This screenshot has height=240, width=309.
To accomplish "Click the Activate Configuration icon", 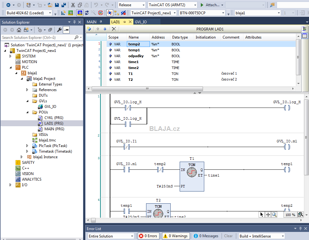I will pos(63,13).
